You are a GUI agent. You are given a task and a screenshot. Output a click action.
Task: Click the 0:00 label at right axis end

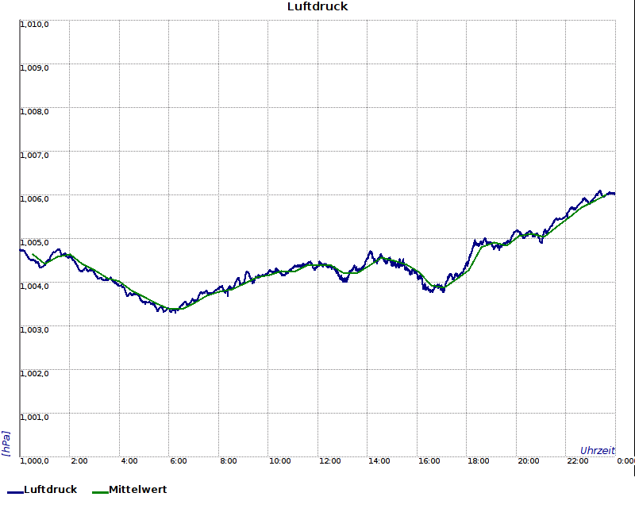(x=625, y=460)
